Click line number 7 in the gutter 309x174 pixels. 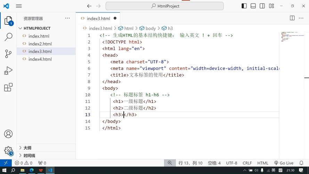[89, 75]
